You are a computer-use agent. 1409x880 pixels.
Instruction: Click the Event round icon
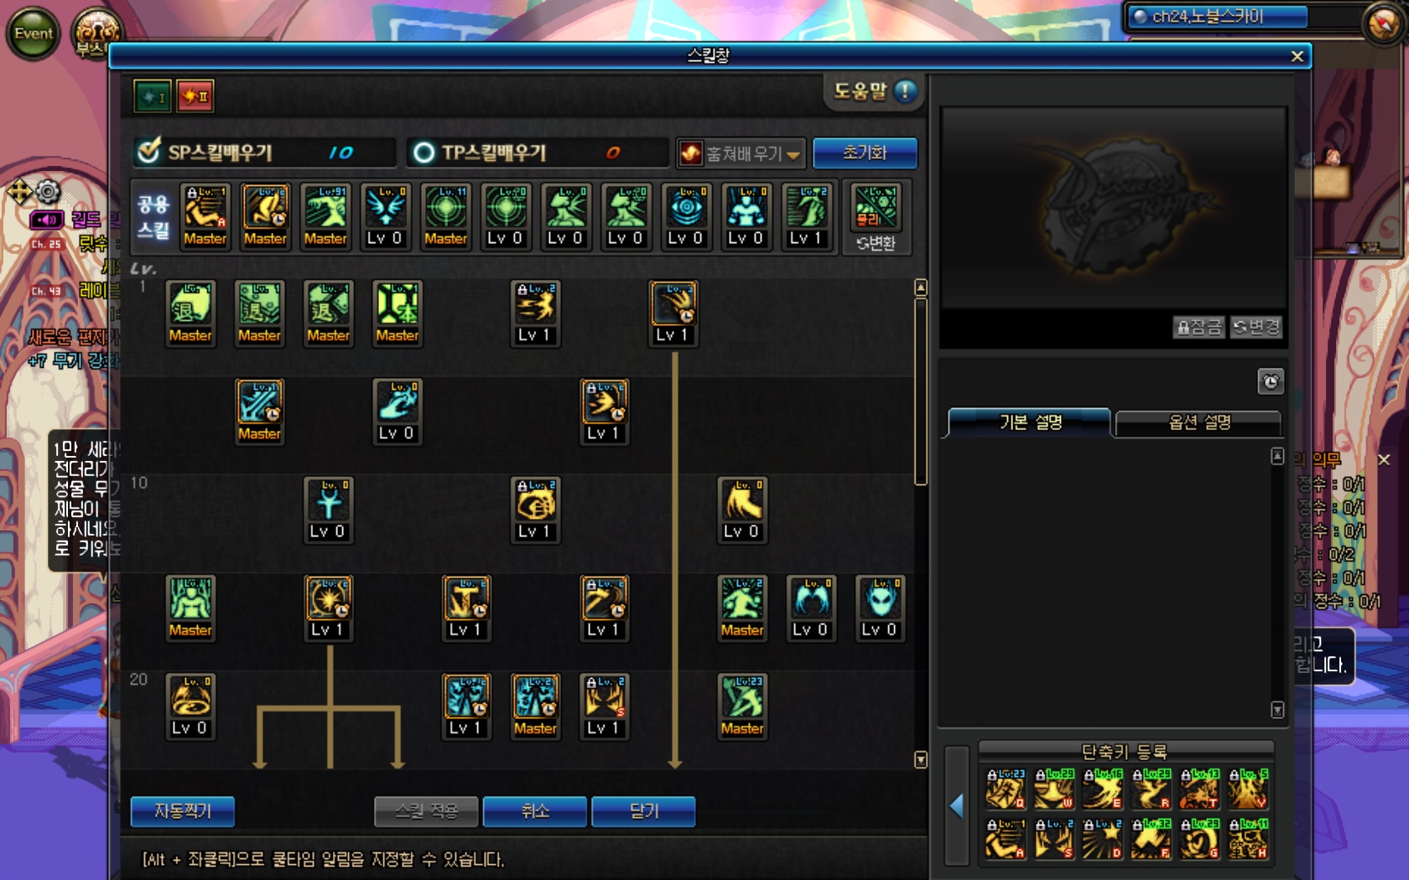point(33,34)
